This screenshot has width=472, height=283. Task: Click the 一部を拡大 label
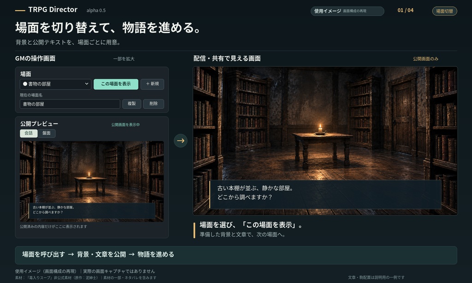point(124,59)
